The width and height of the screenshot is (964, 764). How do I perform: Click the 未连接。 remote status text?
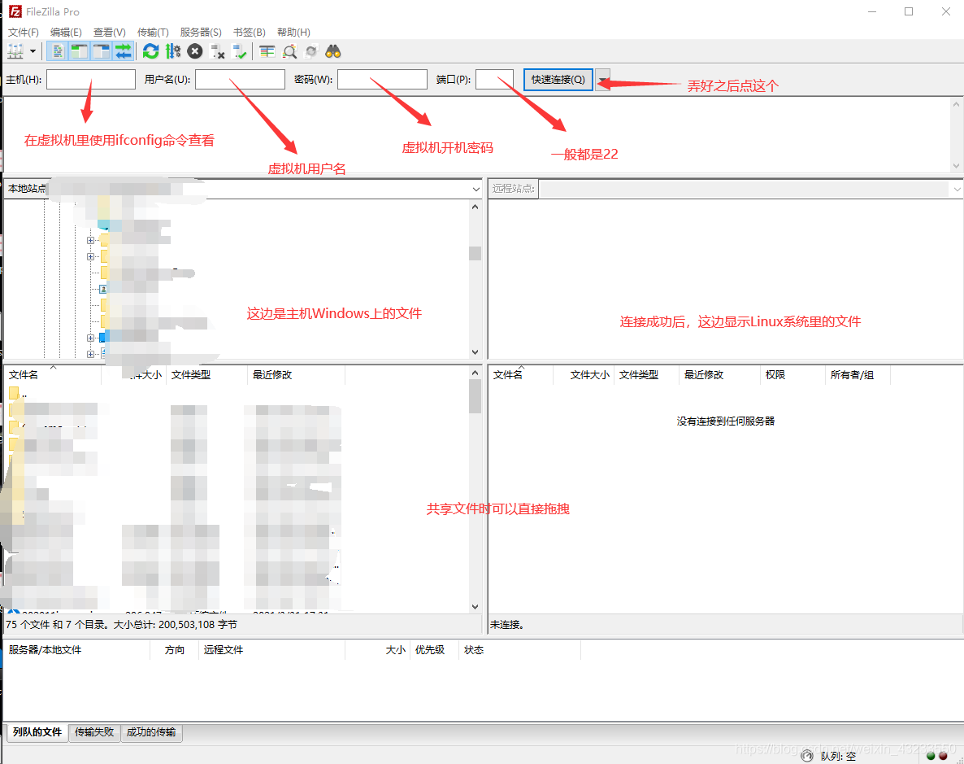(x=507, y=625)
